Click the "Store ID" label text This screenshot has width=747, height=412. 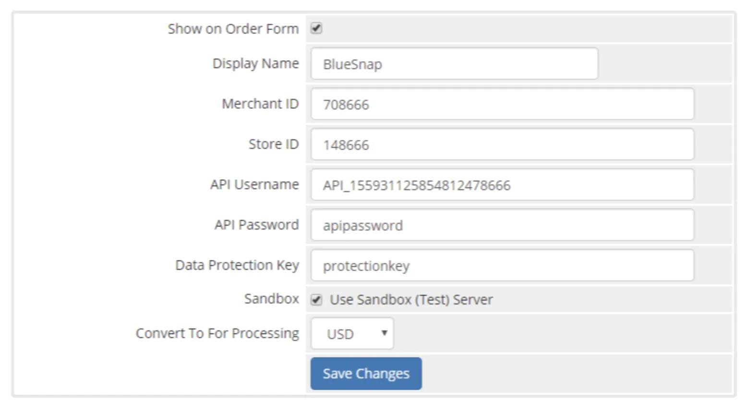[x=273, y=144]
